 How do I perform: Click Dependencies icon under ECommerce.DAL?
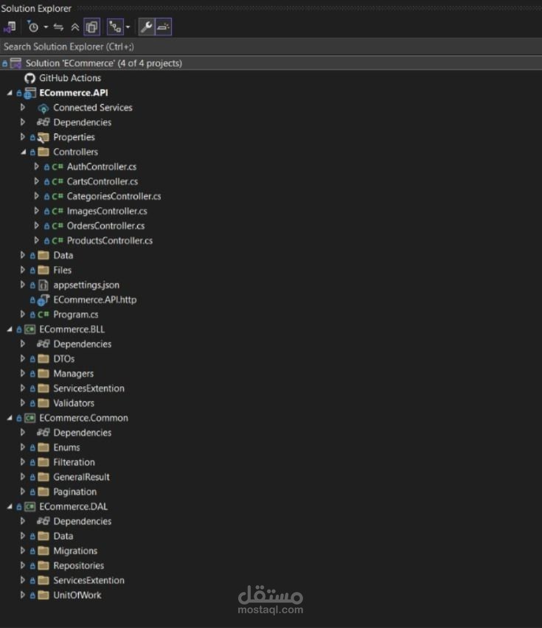43,521
